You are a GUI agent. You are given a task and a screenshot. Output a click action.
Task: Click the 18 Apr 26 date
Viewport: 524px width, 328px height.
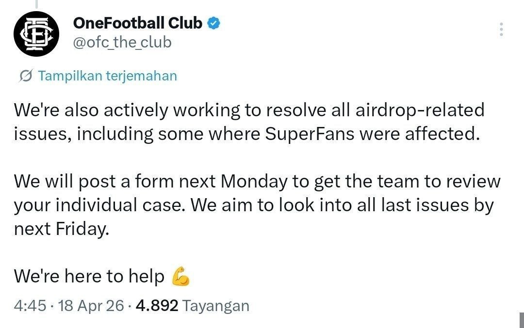tap(91, 306)
